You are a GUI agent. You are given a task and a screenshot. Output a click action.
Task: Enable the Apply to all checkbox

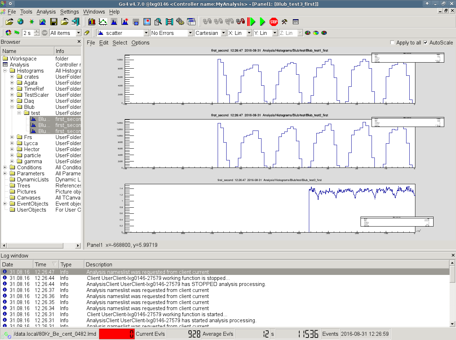click(x=392, y=43)
